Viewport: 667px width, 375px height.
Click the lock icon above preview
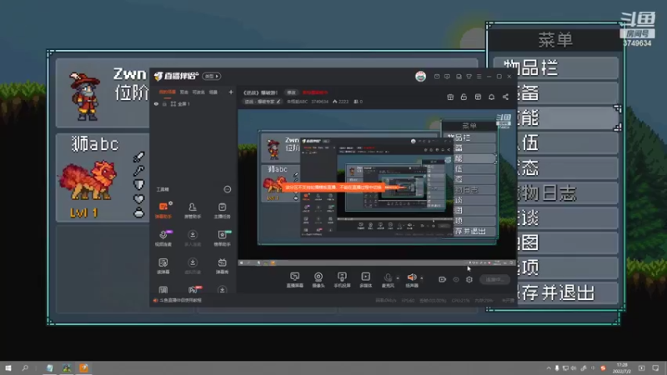(x=464, y=97)
